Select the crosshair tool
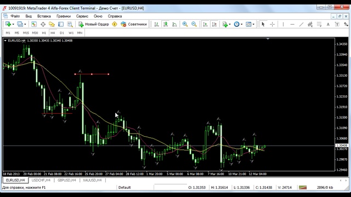The height and width of the screenshot is (197, 351). click(x=272, y=24)
